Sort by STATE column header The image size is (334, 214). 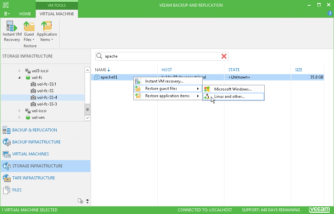pos(234,70)
